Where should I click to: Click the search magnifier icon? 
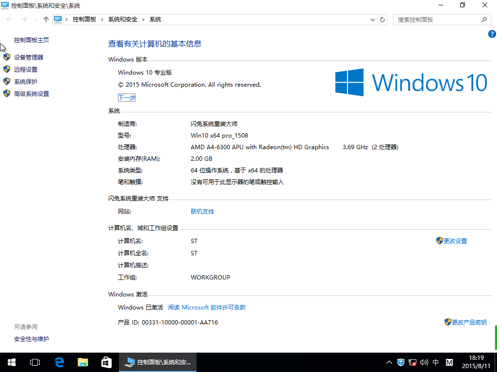coord(484,19)
